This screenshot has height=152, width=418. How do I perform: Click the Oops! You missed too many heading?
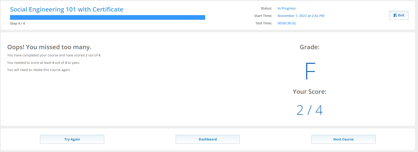coord(49,47)
